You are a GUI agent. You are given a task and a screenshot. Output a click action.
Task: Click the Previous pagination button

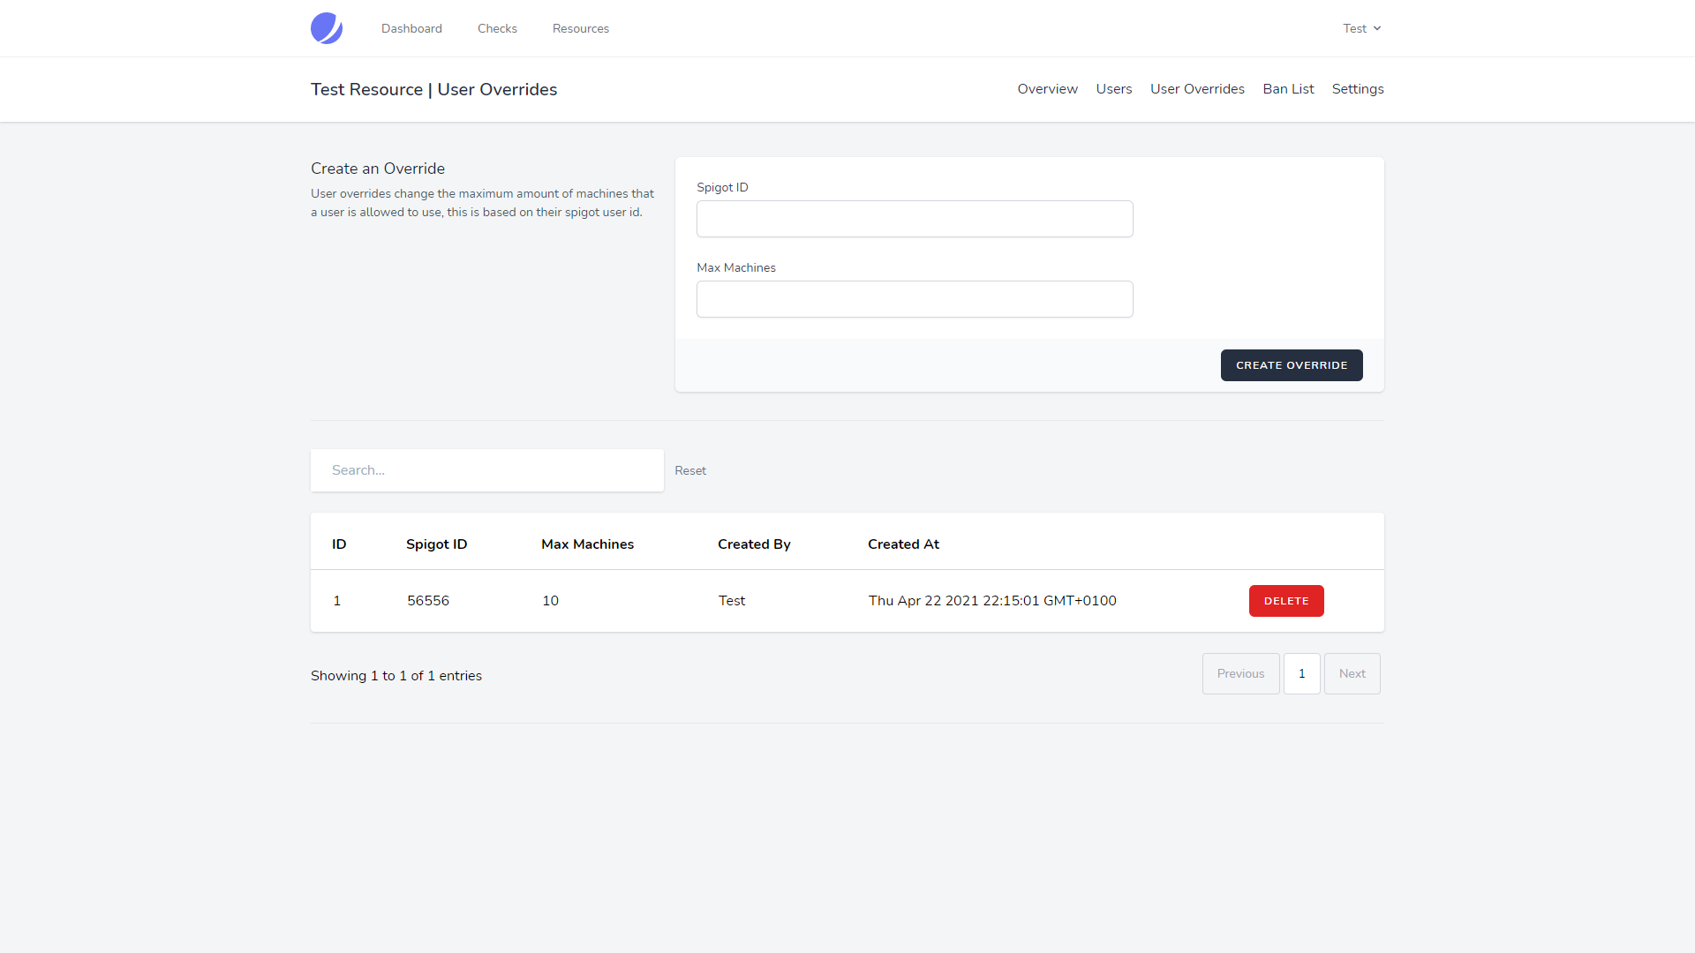pos(1240,673)
